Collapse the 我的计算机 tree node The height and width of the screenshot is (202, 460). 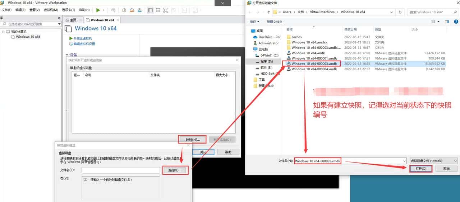tap(3, 32)
